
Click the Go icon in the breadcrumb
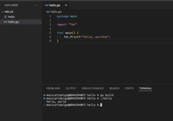click(48, 12)
